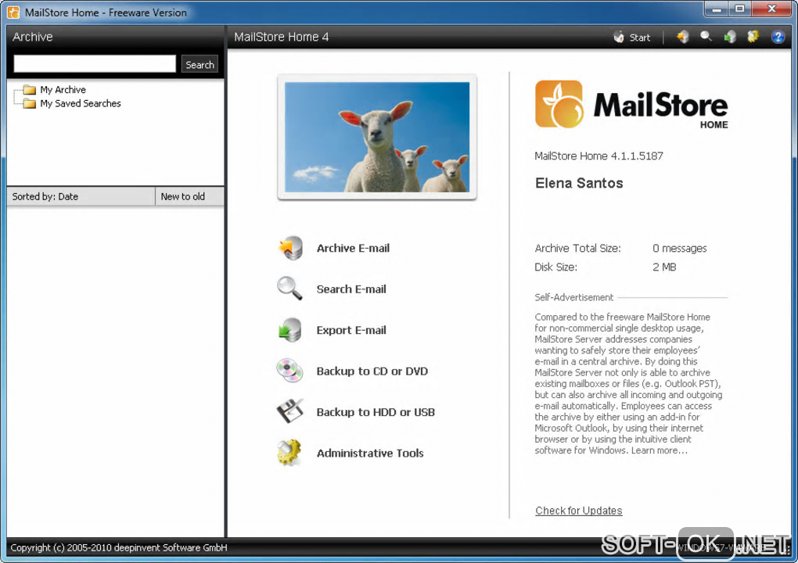This screenshot has height=563, width=798.
Task: Close the MailStore Home window
Action: coord(771,9)
